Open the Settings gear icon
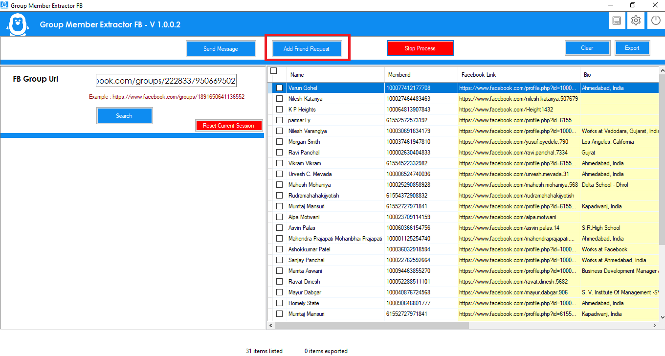665x356 pixels. [x=636, y=20]
